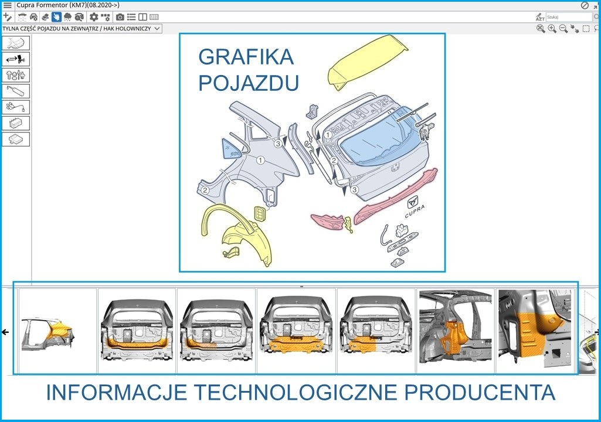Image resolution: width=601 pixels, height=422 pixels.
Task: Toggle the split view layout icon
Action: (x=142, y=17)
